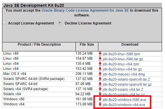
Task: Download jdk-8u20-linux-x64.rpm file link
Action: click(x=121, y=64)
